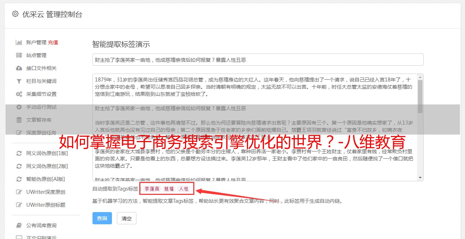Open 接口文件相关 in sidebar
465x239 pixels.
tap(41, 68)
